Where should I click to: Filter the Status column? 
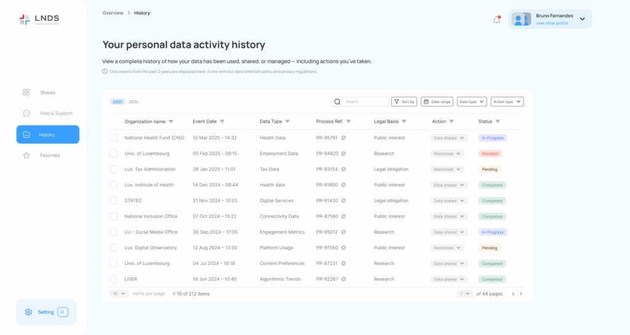[498, 121]
